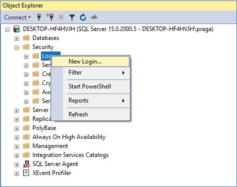Expand the Always On High Availability folder
This screenshot has width=237, height=187.
[17, 137]
